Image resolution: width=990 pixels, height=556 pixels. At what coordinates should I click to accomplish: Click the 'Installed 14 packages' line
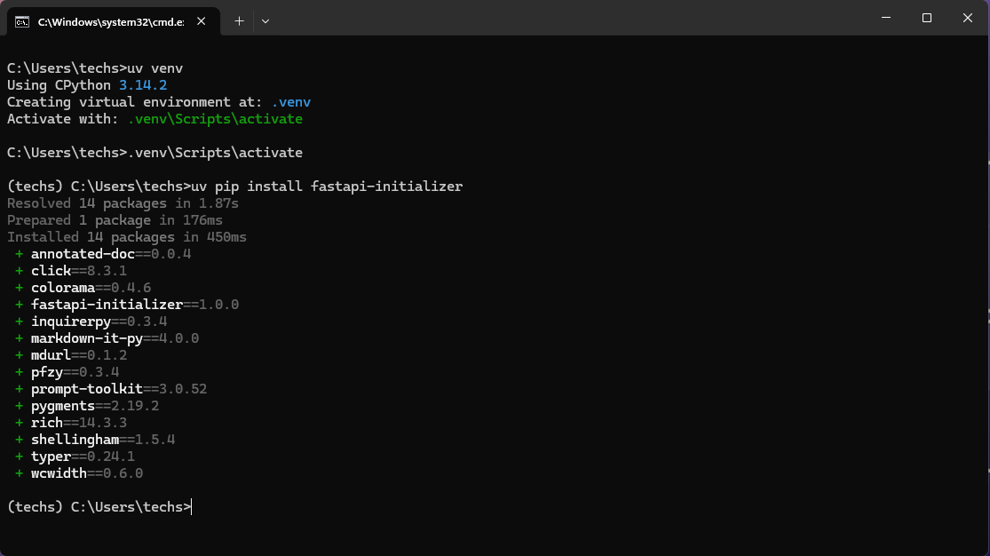tap(127, 237)
